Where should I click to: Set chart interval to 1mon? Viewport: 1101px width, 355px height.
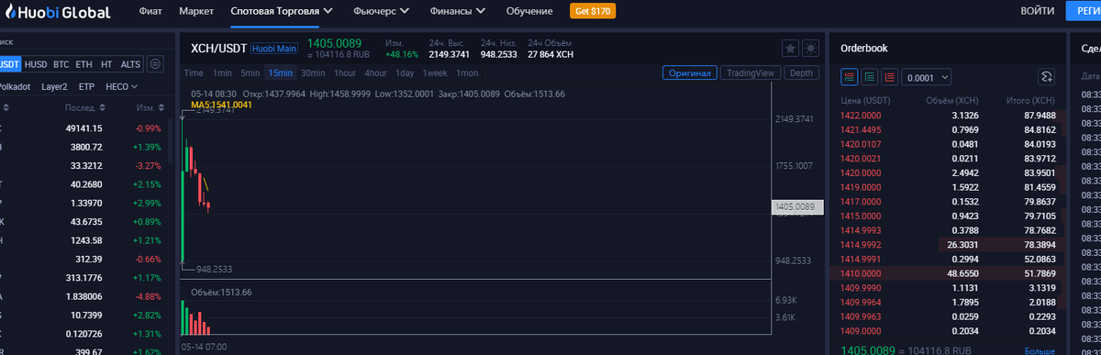467,72
